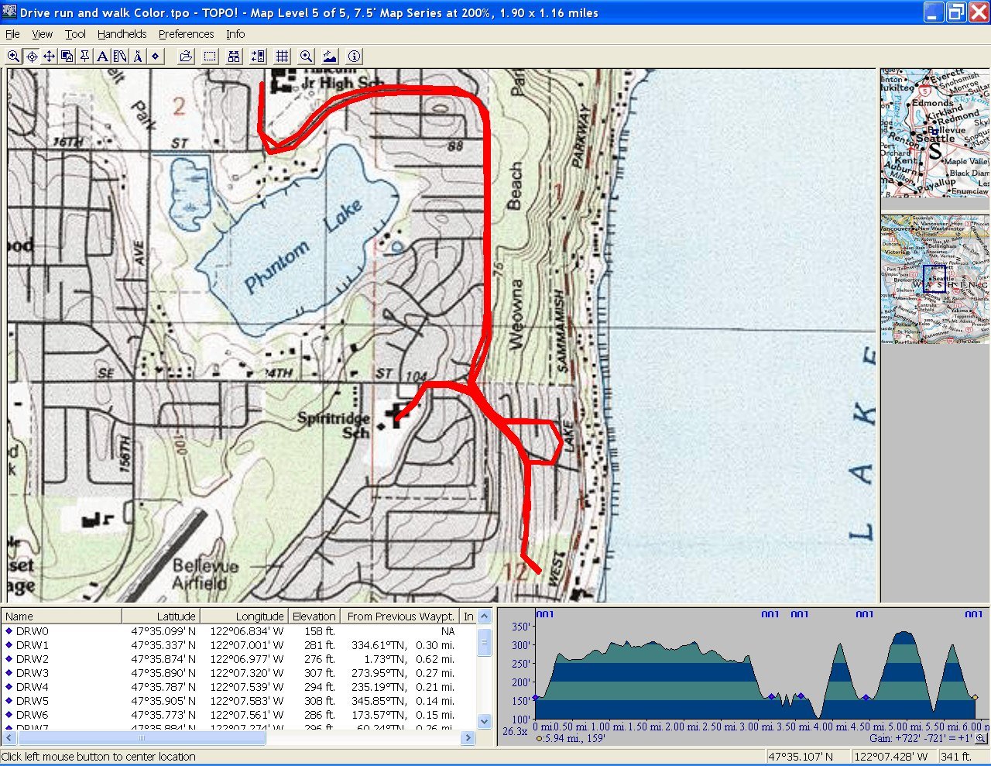The width and height of the screenshot is (991, 766).
Task: Open the binoculars find tool
Action: [x=234, y=56]
